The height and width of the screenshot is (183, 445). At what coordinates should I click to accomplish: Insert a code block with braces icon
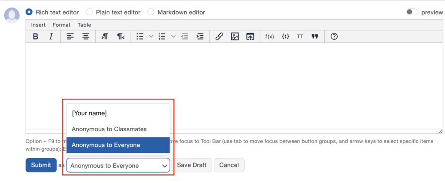[286, 37]
